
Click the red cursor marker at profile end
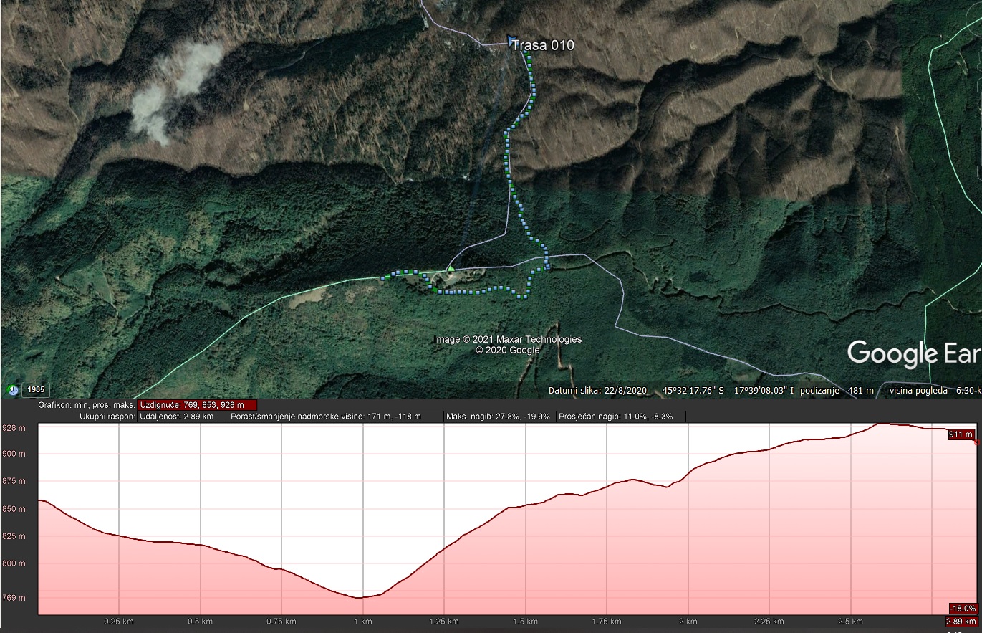977,442
